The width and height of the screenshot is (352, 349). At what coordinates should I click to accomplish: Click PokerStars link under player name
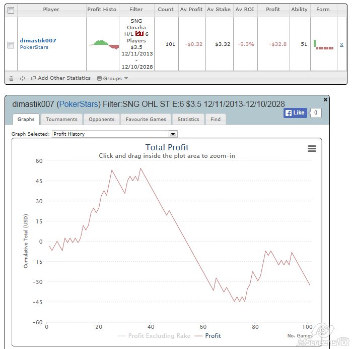click(x=34, y=47)
